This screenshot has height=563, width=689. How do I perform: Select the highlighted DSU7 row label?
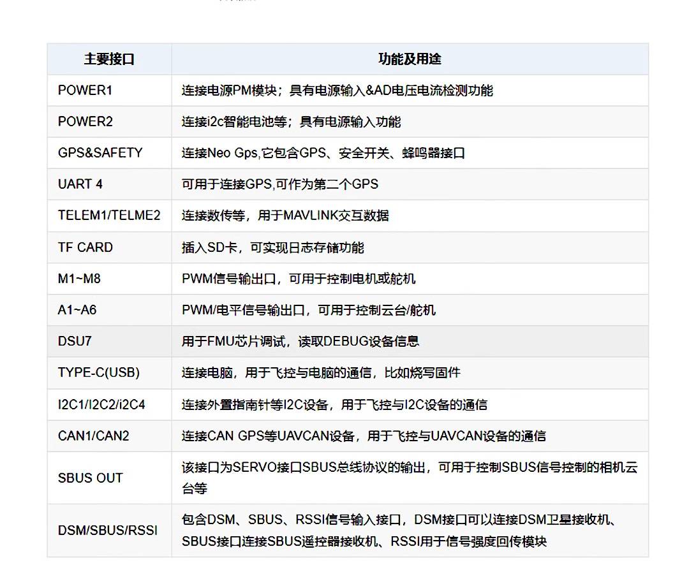[75, 341]
